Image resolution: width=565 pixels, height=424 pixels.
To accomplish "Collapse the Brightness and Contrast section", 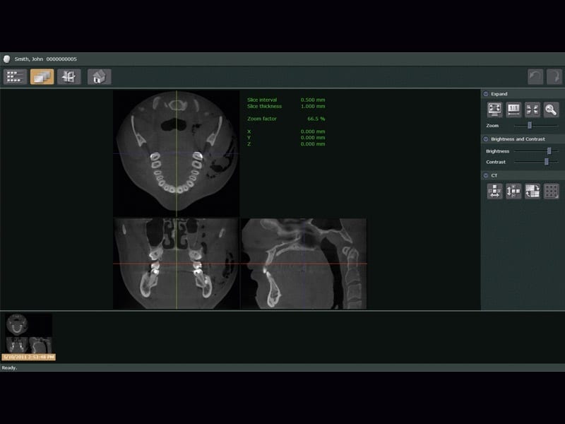I will (x=486, y=139).
